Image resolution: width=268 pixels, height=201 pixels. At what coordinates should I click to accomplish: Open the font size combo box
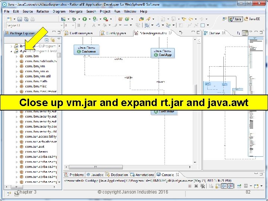pyautogui.click(x=70, y=25)
